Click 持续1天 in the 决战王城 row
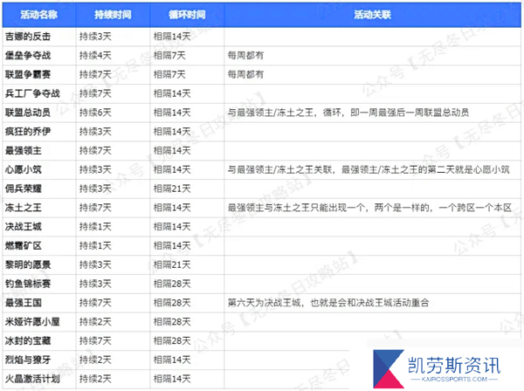 click(95, 227)
